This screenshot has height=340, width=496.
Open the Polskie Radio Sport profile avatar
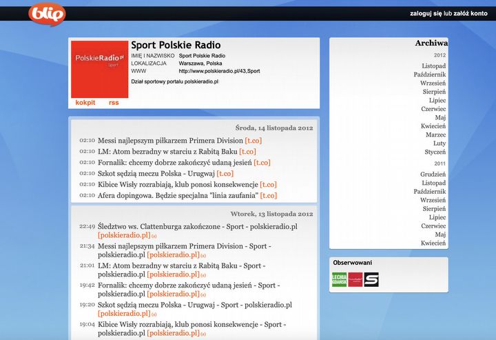coord(100,69)
